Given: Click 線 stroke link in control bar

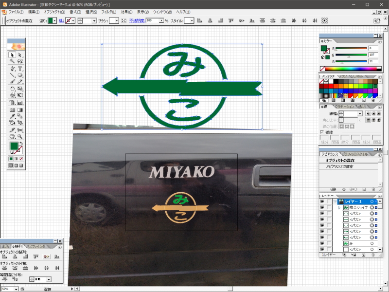Looking at the screenshot, I should pyautogui.click(x=61, y=20).
